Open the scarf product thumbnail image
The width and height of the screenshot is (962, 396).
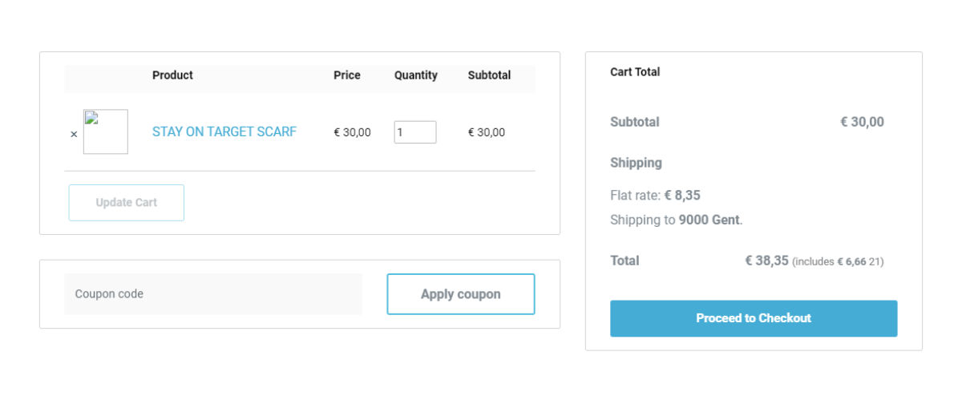106,131
